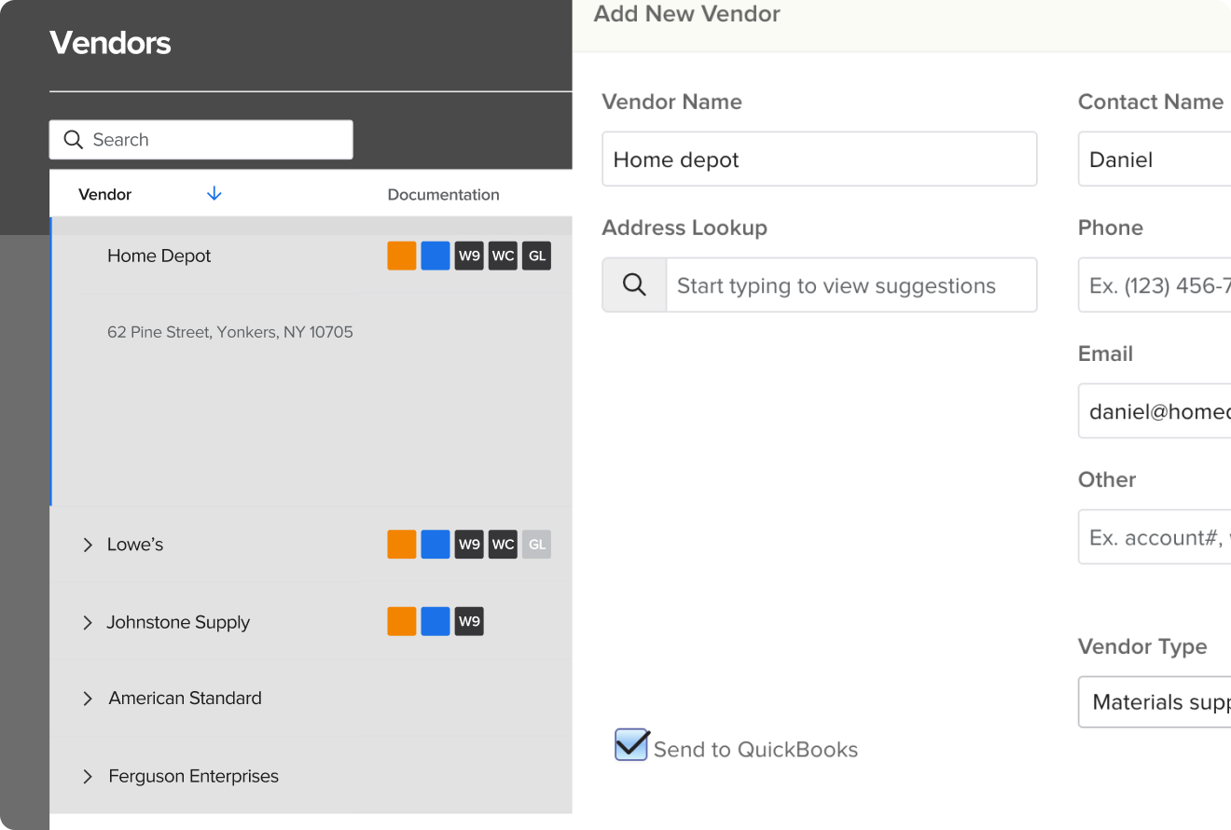Open the Vendor Type dropdown
1231x830 pixels.
point(1155,702)
